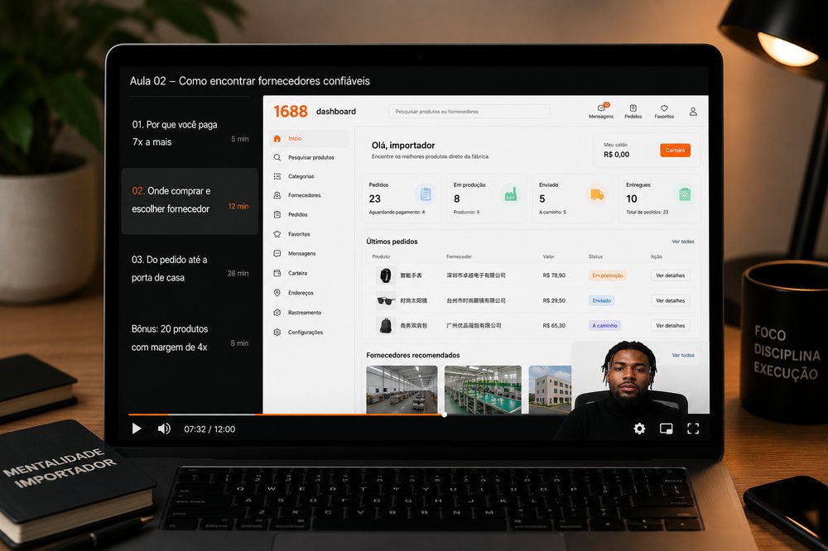Viewport: 828px width, 551px height.
Task: Click the Enviado truck icon
Action: (x=597, y=194)
